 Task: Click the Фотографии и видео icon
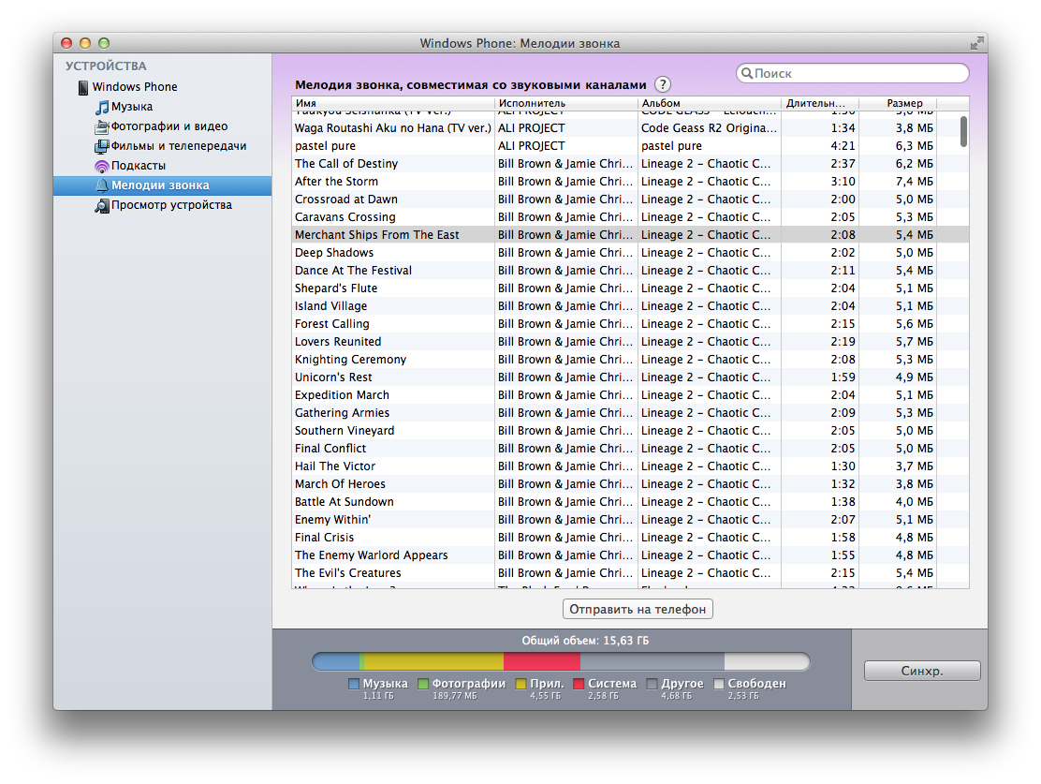102,126
